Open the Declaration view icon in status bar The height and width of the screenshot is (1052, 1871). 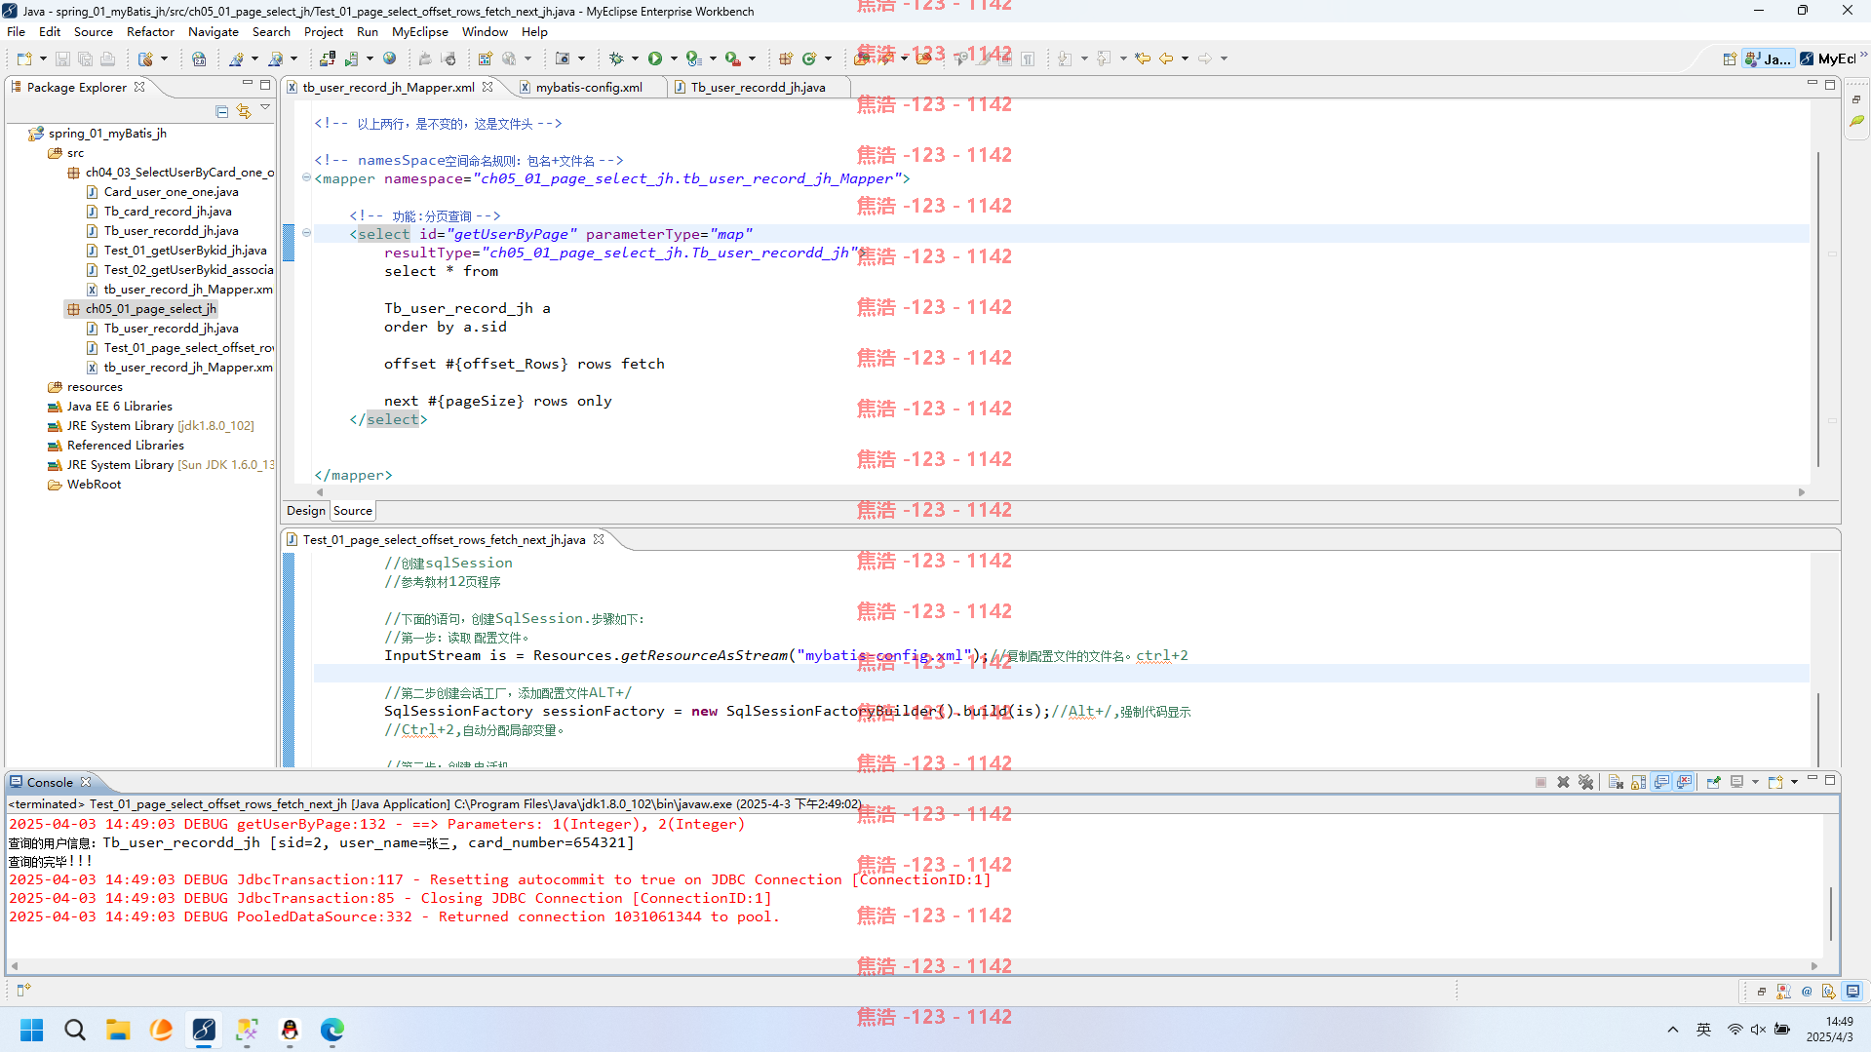click(x=1829, y=992)
